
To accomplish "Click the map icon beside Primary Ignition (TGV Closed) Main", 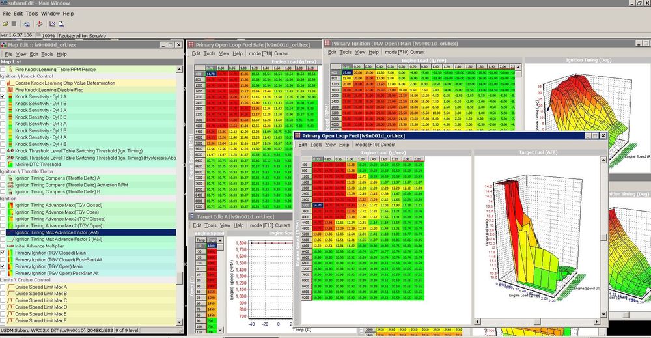I will click(x=10, y=253).
